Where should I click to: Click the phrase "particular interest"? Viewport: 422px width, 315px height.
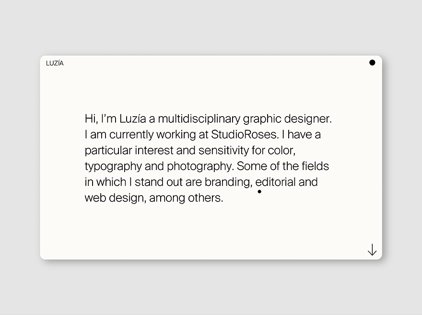129,151
